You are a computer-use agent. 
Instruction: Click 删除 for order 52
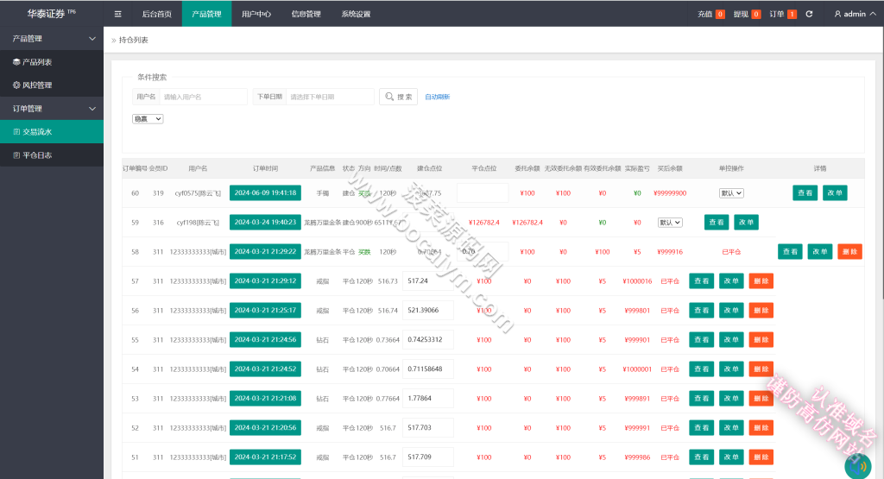point(761,428)
